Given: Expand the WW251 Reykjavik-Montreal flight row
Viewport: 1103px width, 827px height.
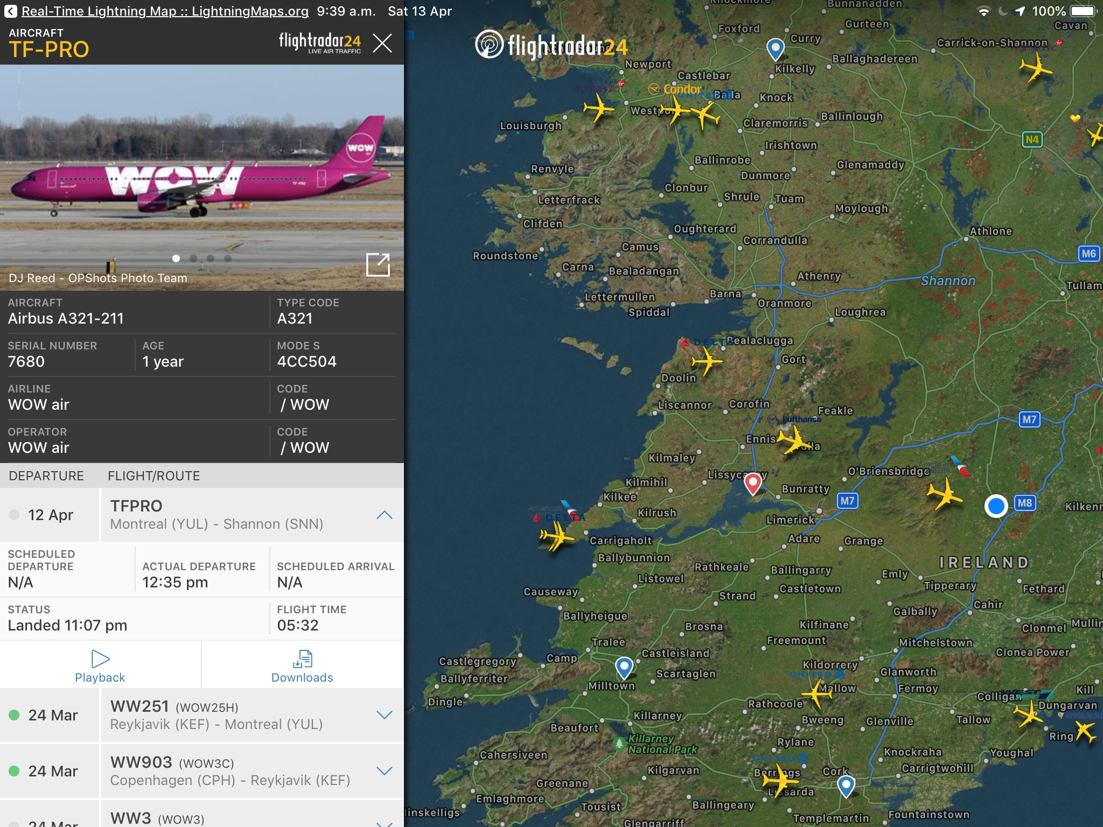Looking at the screenshot, I should [x=384, y=715].
